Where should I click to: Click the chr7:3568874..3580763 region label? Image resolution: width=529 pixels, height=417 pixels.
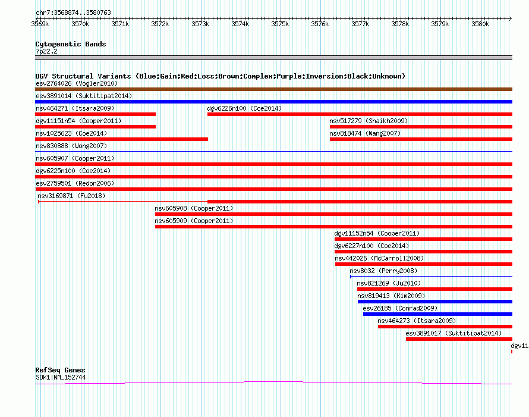click(73, 12)
